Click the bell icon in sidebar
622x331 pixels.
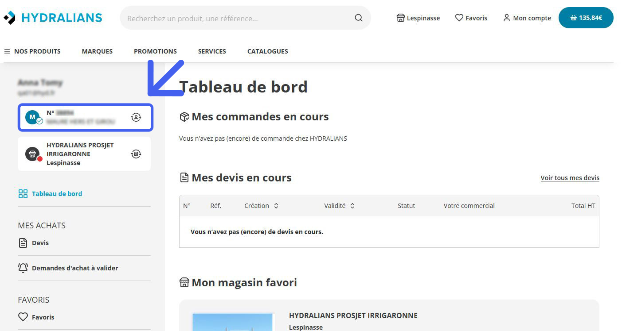(x=23, y=268)
